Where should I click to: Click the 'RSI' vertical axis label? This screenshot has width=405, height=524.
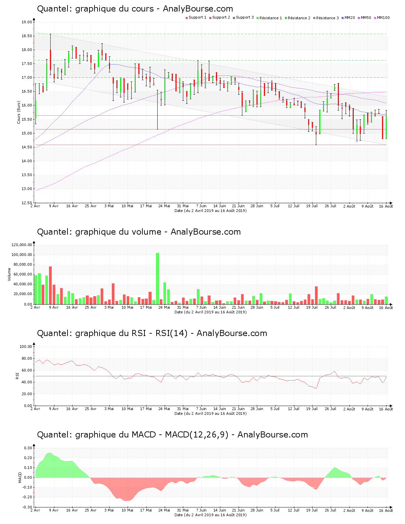[x=18, y=376]
